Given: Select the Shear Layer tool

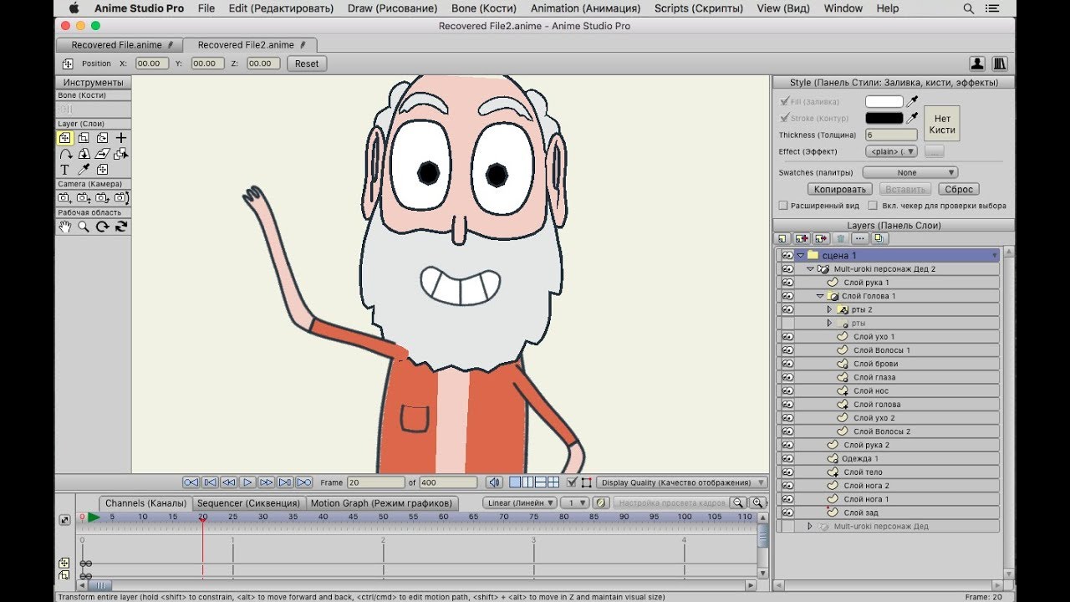Looking at the screenshot, I should point(102,154).
